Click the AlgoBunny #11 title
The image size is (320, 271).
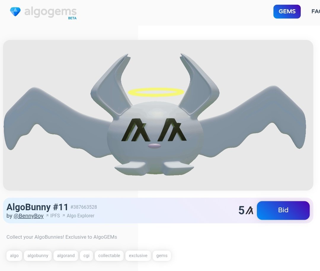pyautogui.click(x=37, y=207)
